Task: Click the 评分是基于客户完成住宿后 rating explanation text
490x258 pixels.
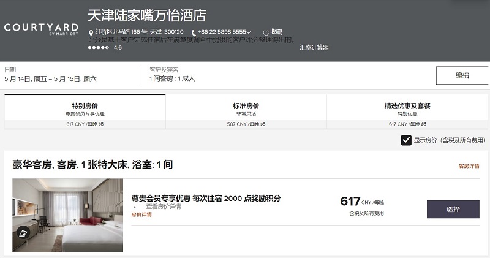Action: coord(192,40)
